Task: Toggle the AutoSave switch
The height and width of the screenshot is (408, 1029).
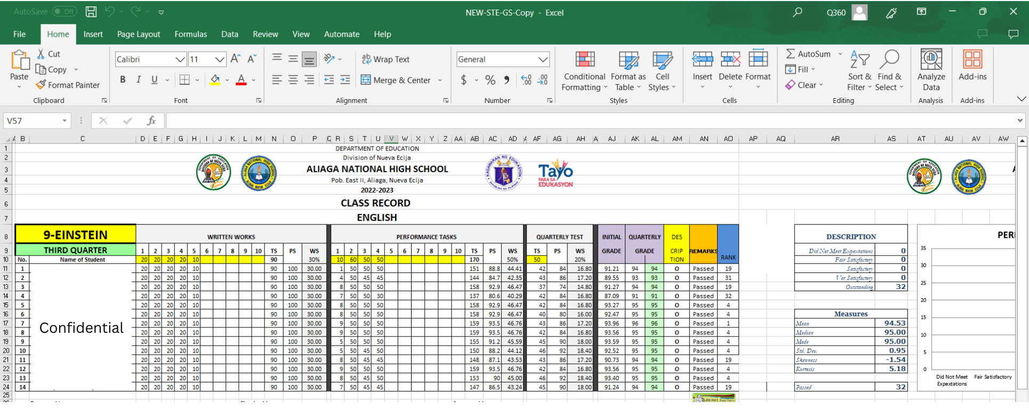Action: click(65, 12)
